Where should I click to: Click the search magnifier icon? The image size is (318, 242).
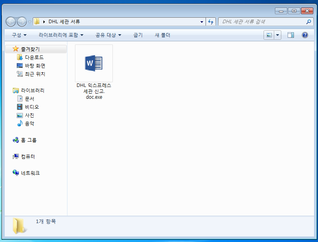tap(309, 22)
